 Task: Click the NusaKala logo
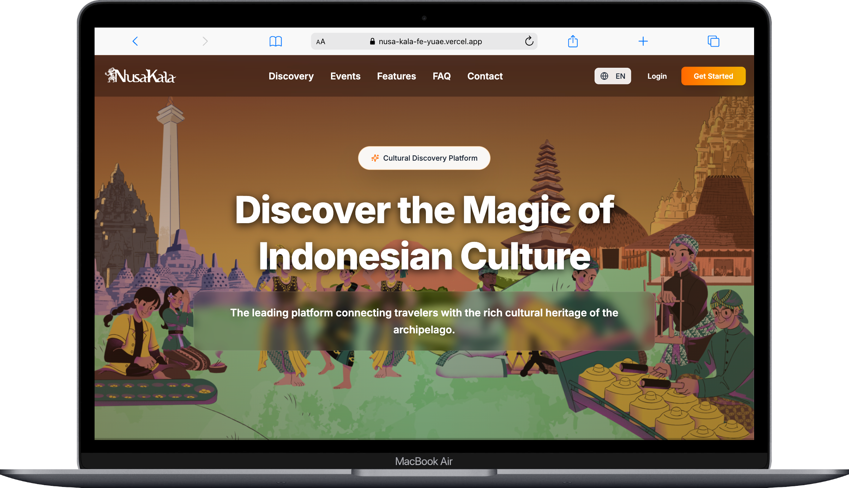[x=140, y=76]
